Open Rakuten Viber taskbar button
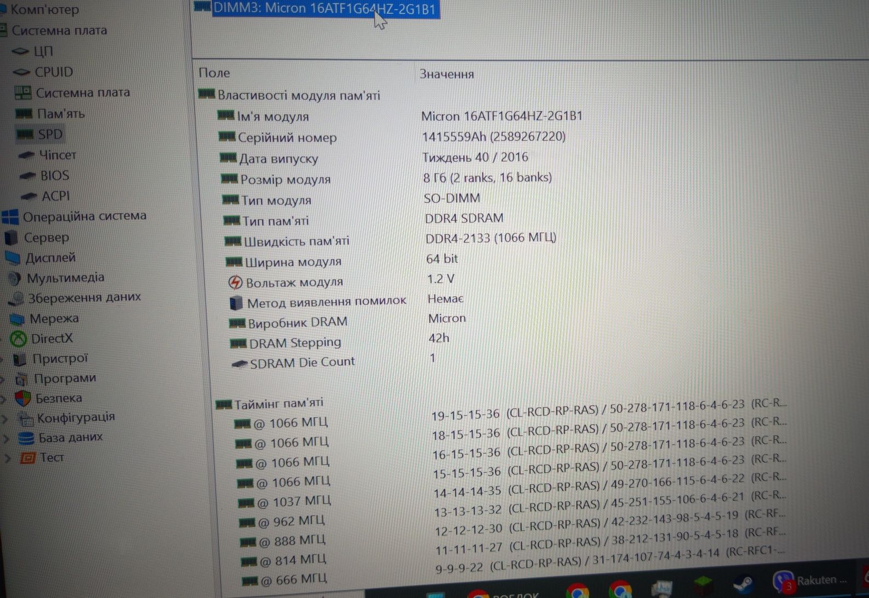869x598 pixels. pyautogui.click(x=811, y=582)
